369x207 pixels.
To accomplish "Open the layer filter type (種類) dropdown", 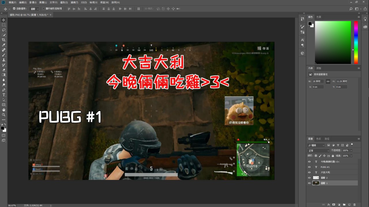I will 316,145.
